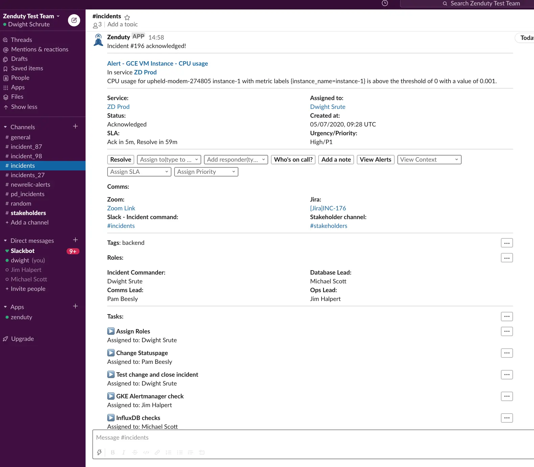
Task: Open the channel members count icon
Action: coord(97,25)
